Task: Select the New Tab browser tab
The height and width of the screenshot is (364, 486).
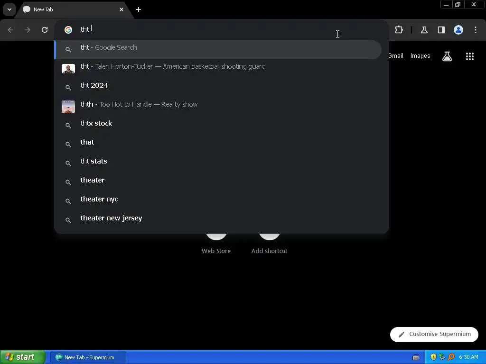Action: coord(74,9)
